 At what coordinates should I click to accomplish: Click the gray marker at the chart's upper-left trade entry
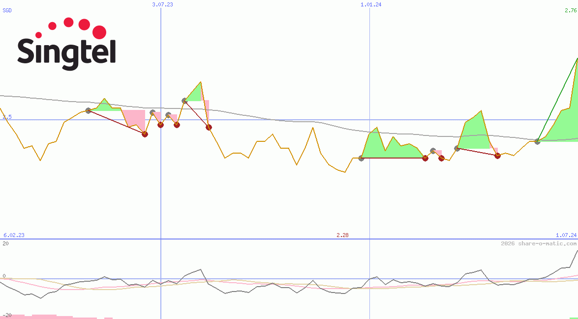coord(88,110)
